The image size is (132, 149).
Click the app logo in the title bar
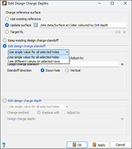click(x=5, y=3)
